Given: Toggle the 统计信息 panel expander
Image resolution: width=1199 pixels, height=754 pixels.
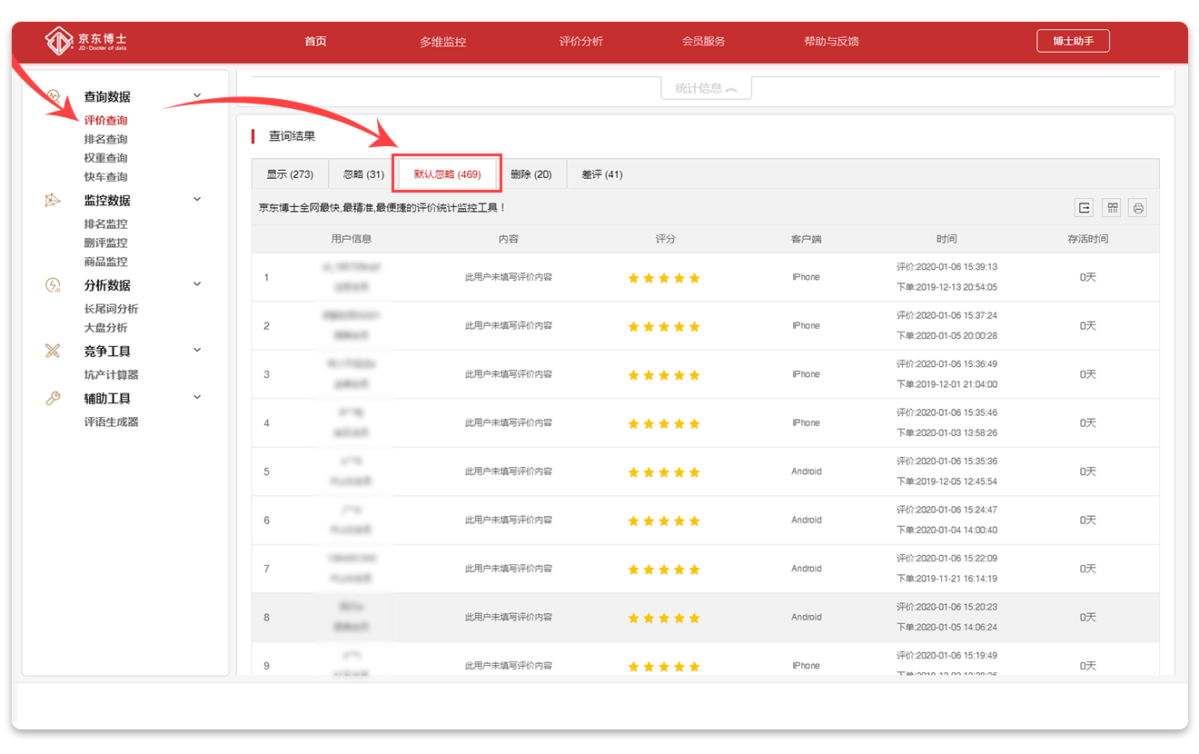Looking at the screenshot, I should click(x=706, y=88).
